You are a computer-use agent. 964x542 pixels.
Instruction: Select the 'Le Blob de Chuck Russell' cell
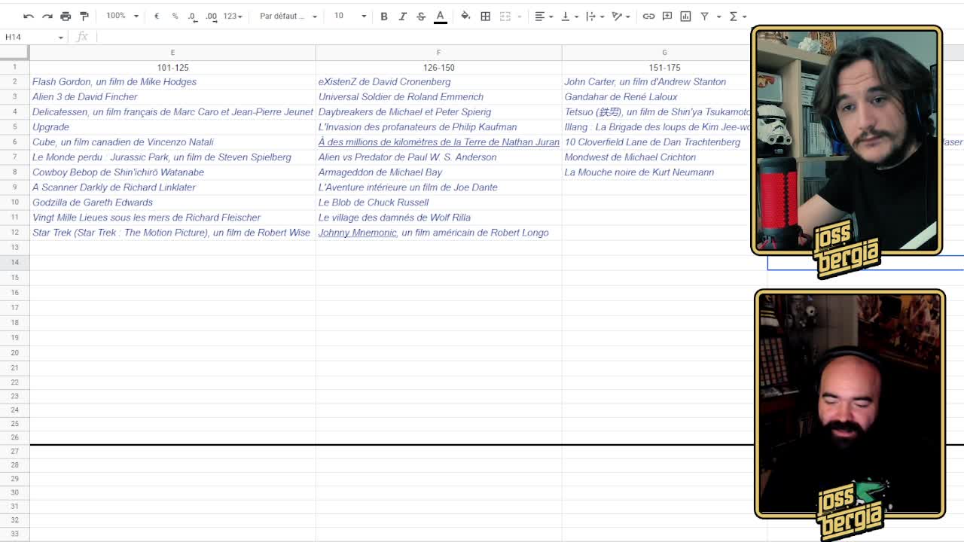point(438,202)
